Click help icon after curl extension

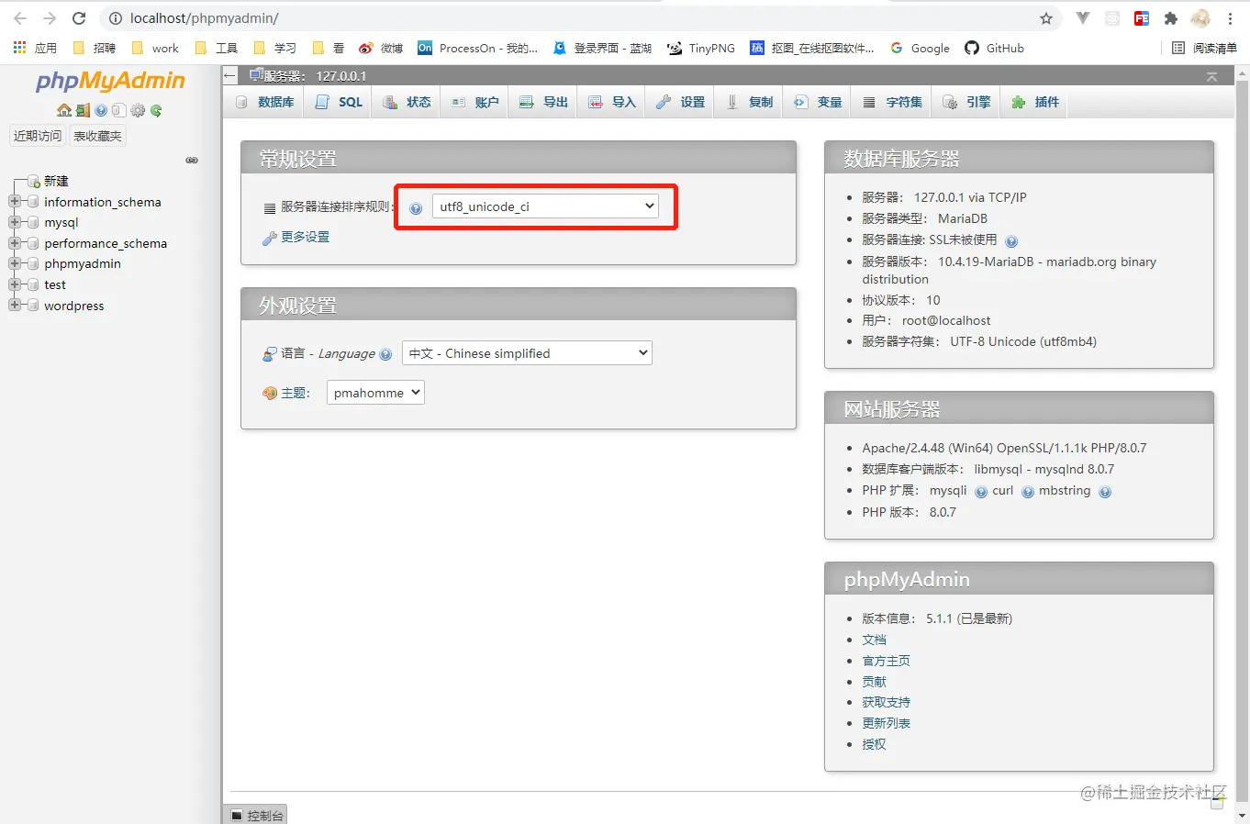(1028, 492)
